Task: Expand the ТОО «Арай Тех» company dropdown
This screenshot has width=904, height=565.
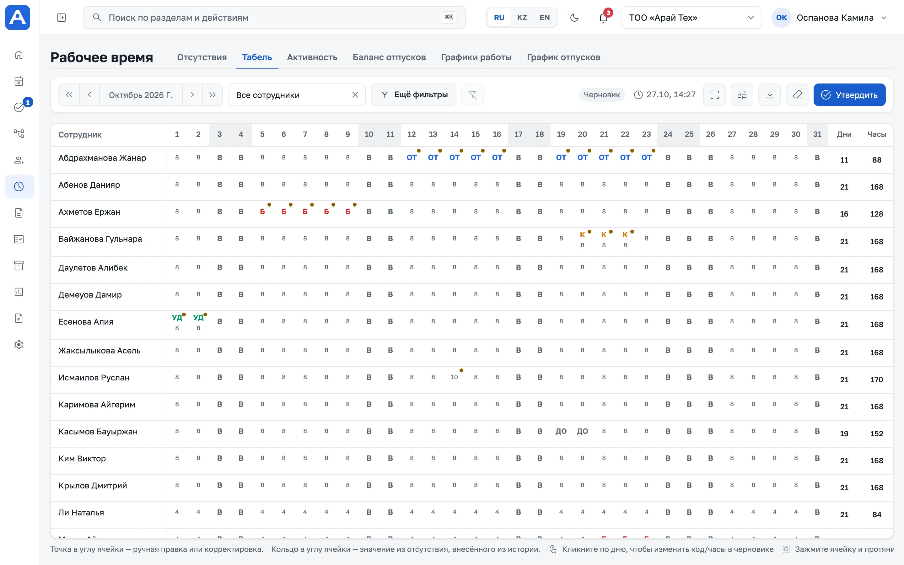Action: pos(691,18)
